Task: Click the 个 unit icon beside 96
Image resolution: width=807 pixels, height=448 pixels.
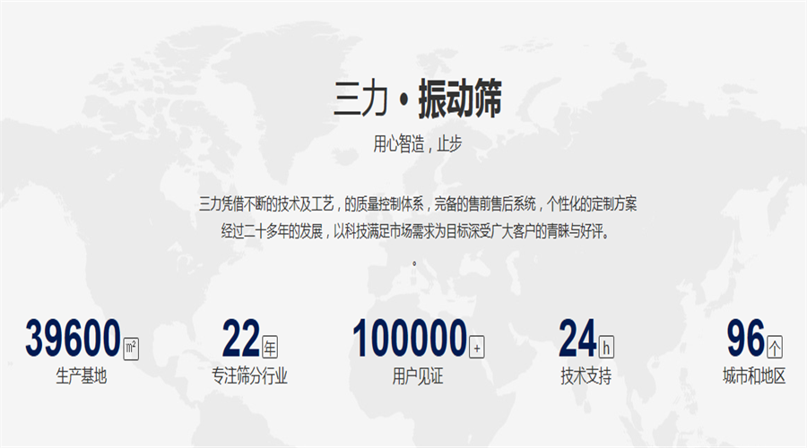Action: coord(775,347)
